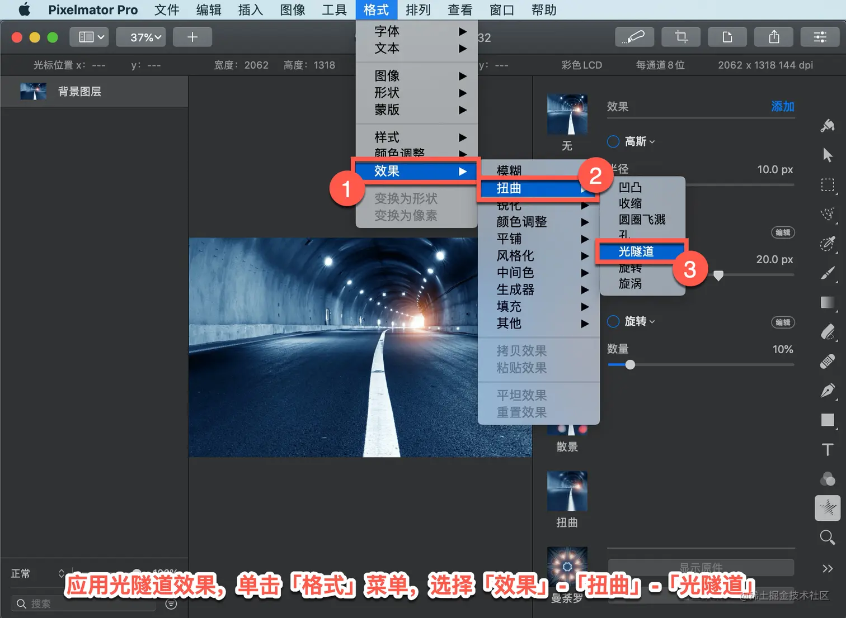Open the 旋转 effect type dropdown

click(640, 321)
